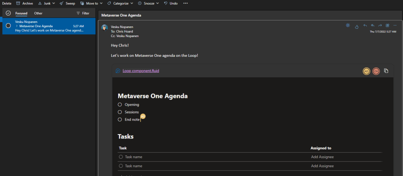Open the apps grid icon in message header
The width and height of the screenshot is (403, 176).
tap(388, 26)
